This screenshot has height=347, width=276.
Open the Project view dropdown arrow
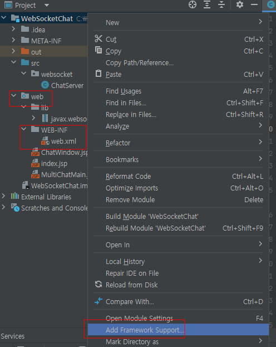point(46,5)
